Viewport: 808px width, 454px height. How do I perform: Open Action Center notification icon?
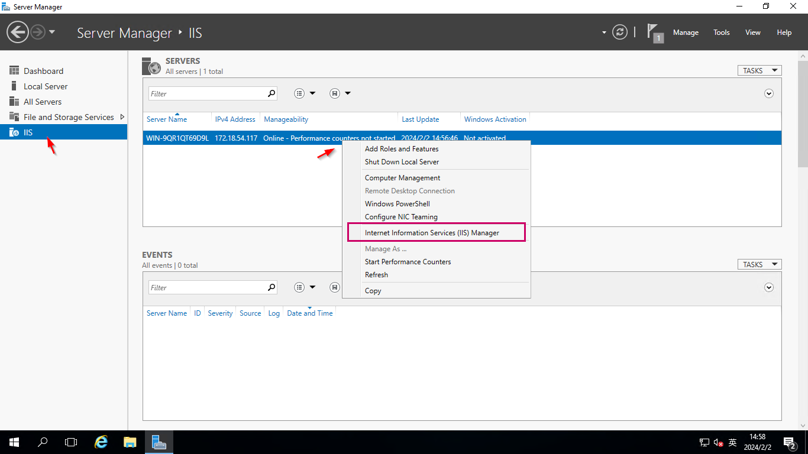click(x=790, y=442)
